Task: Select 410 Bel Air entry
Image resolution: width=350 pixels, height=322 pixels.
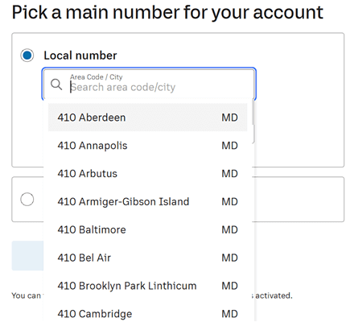Action: [147, 258]
